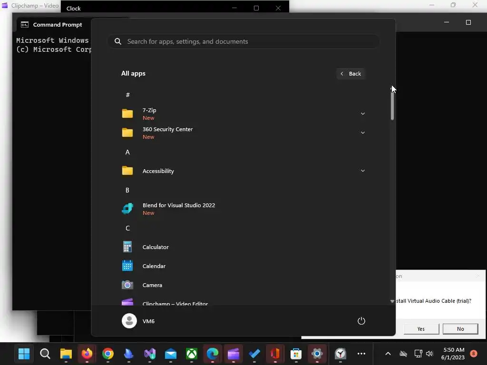The width and height of the screenshot is (487, 365).
Task: Show hidden system tray icons chevron
Action: [x=388, y=354]
